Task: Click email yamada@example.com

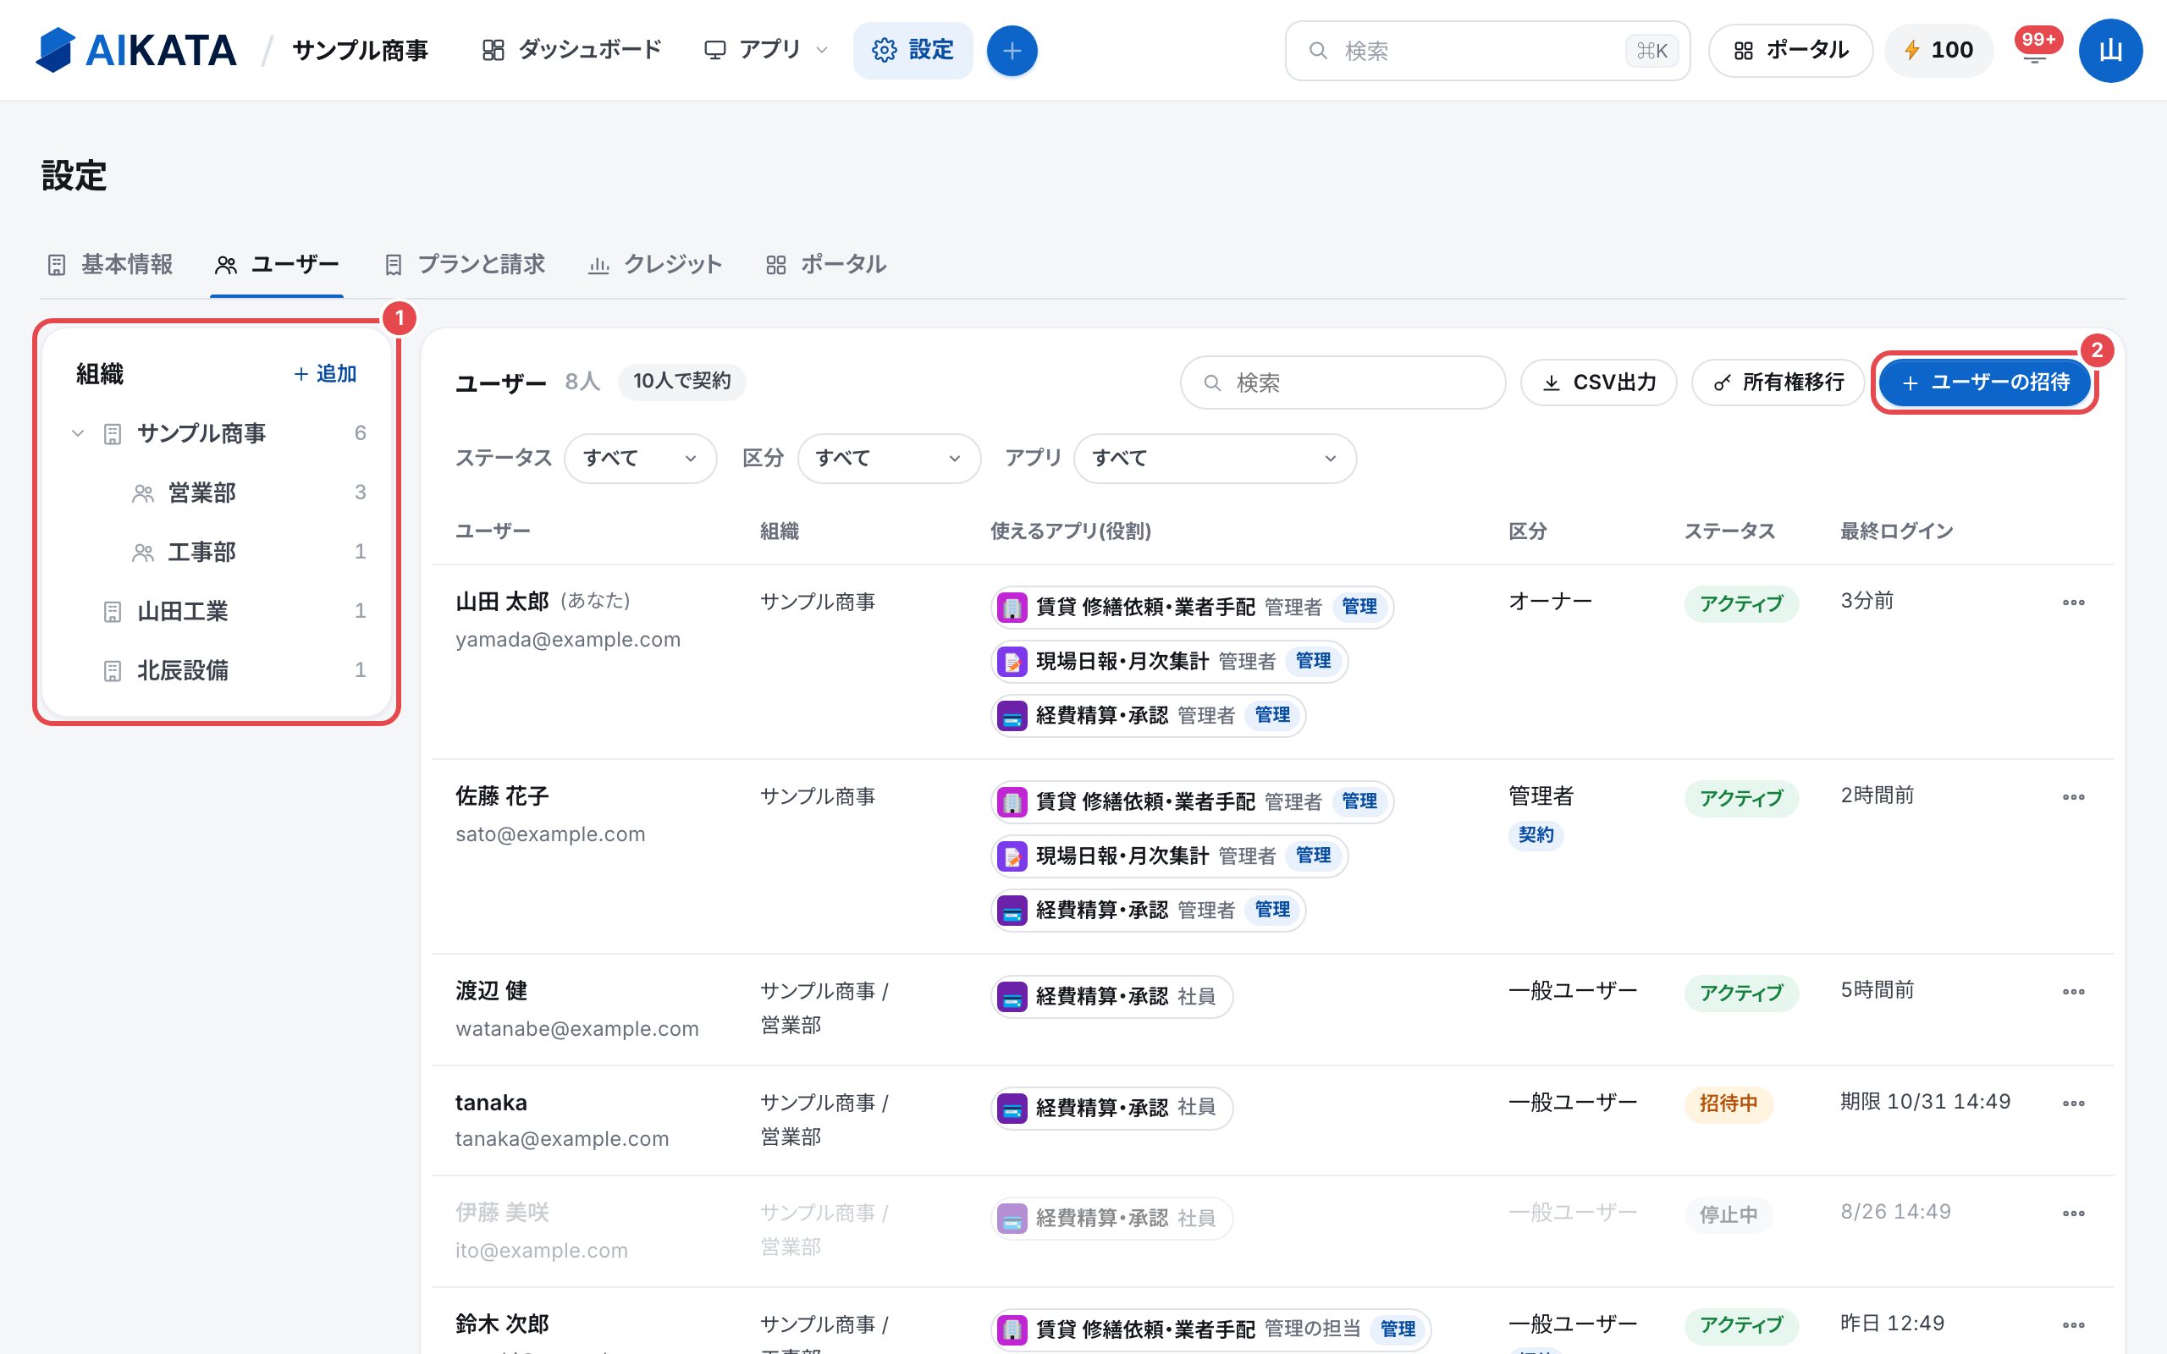Action: coord(568,640)
